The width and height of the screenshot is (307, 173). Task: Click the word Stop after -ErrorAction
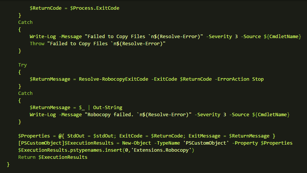(258, 79)
